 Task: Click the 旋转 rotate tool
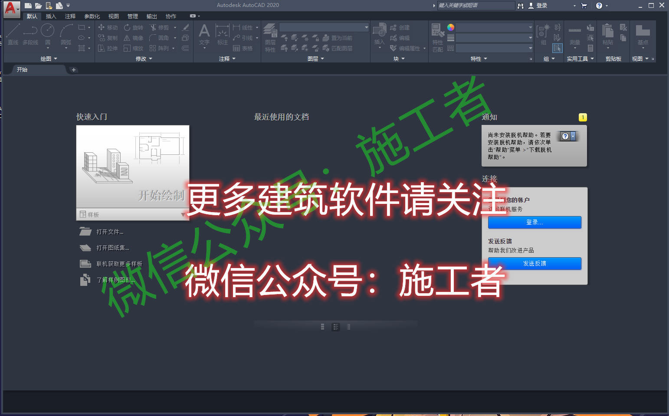134,27
